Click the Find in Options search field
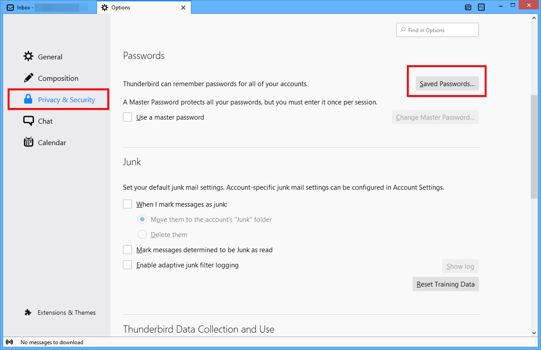 pos(437,30)
